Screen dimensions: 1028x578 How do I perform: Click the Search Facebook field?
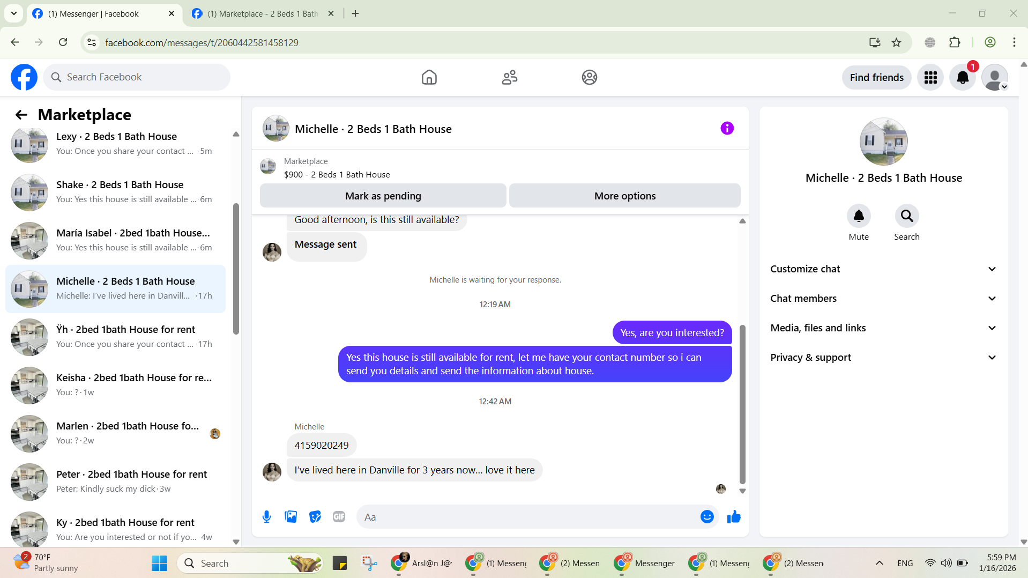pyautogui.click(x=137, y=77)
